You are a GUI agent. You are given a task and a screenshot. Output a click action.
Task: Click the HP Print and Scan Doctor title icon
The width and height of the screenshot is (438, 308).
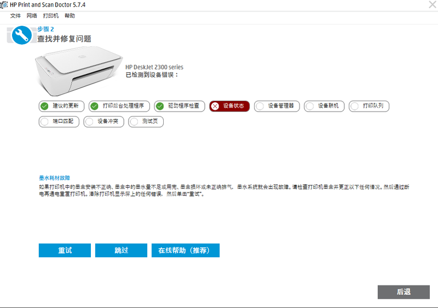pos(4,5)
